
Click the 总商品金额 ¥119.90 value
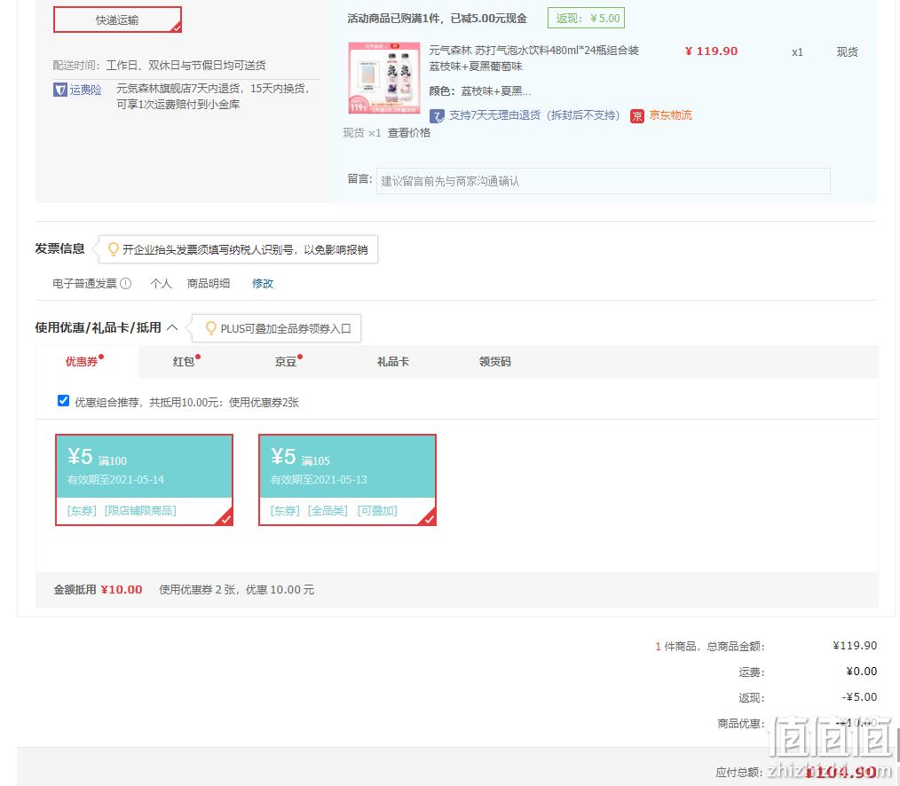coord(856,646)
